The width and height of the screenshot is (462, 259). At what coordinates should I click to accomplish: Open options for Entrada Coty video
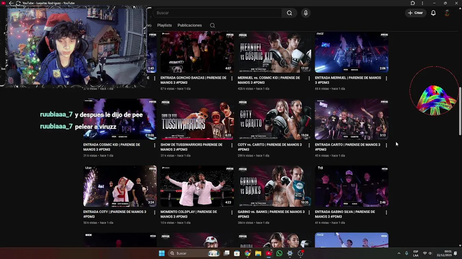[x=154, y=213]
